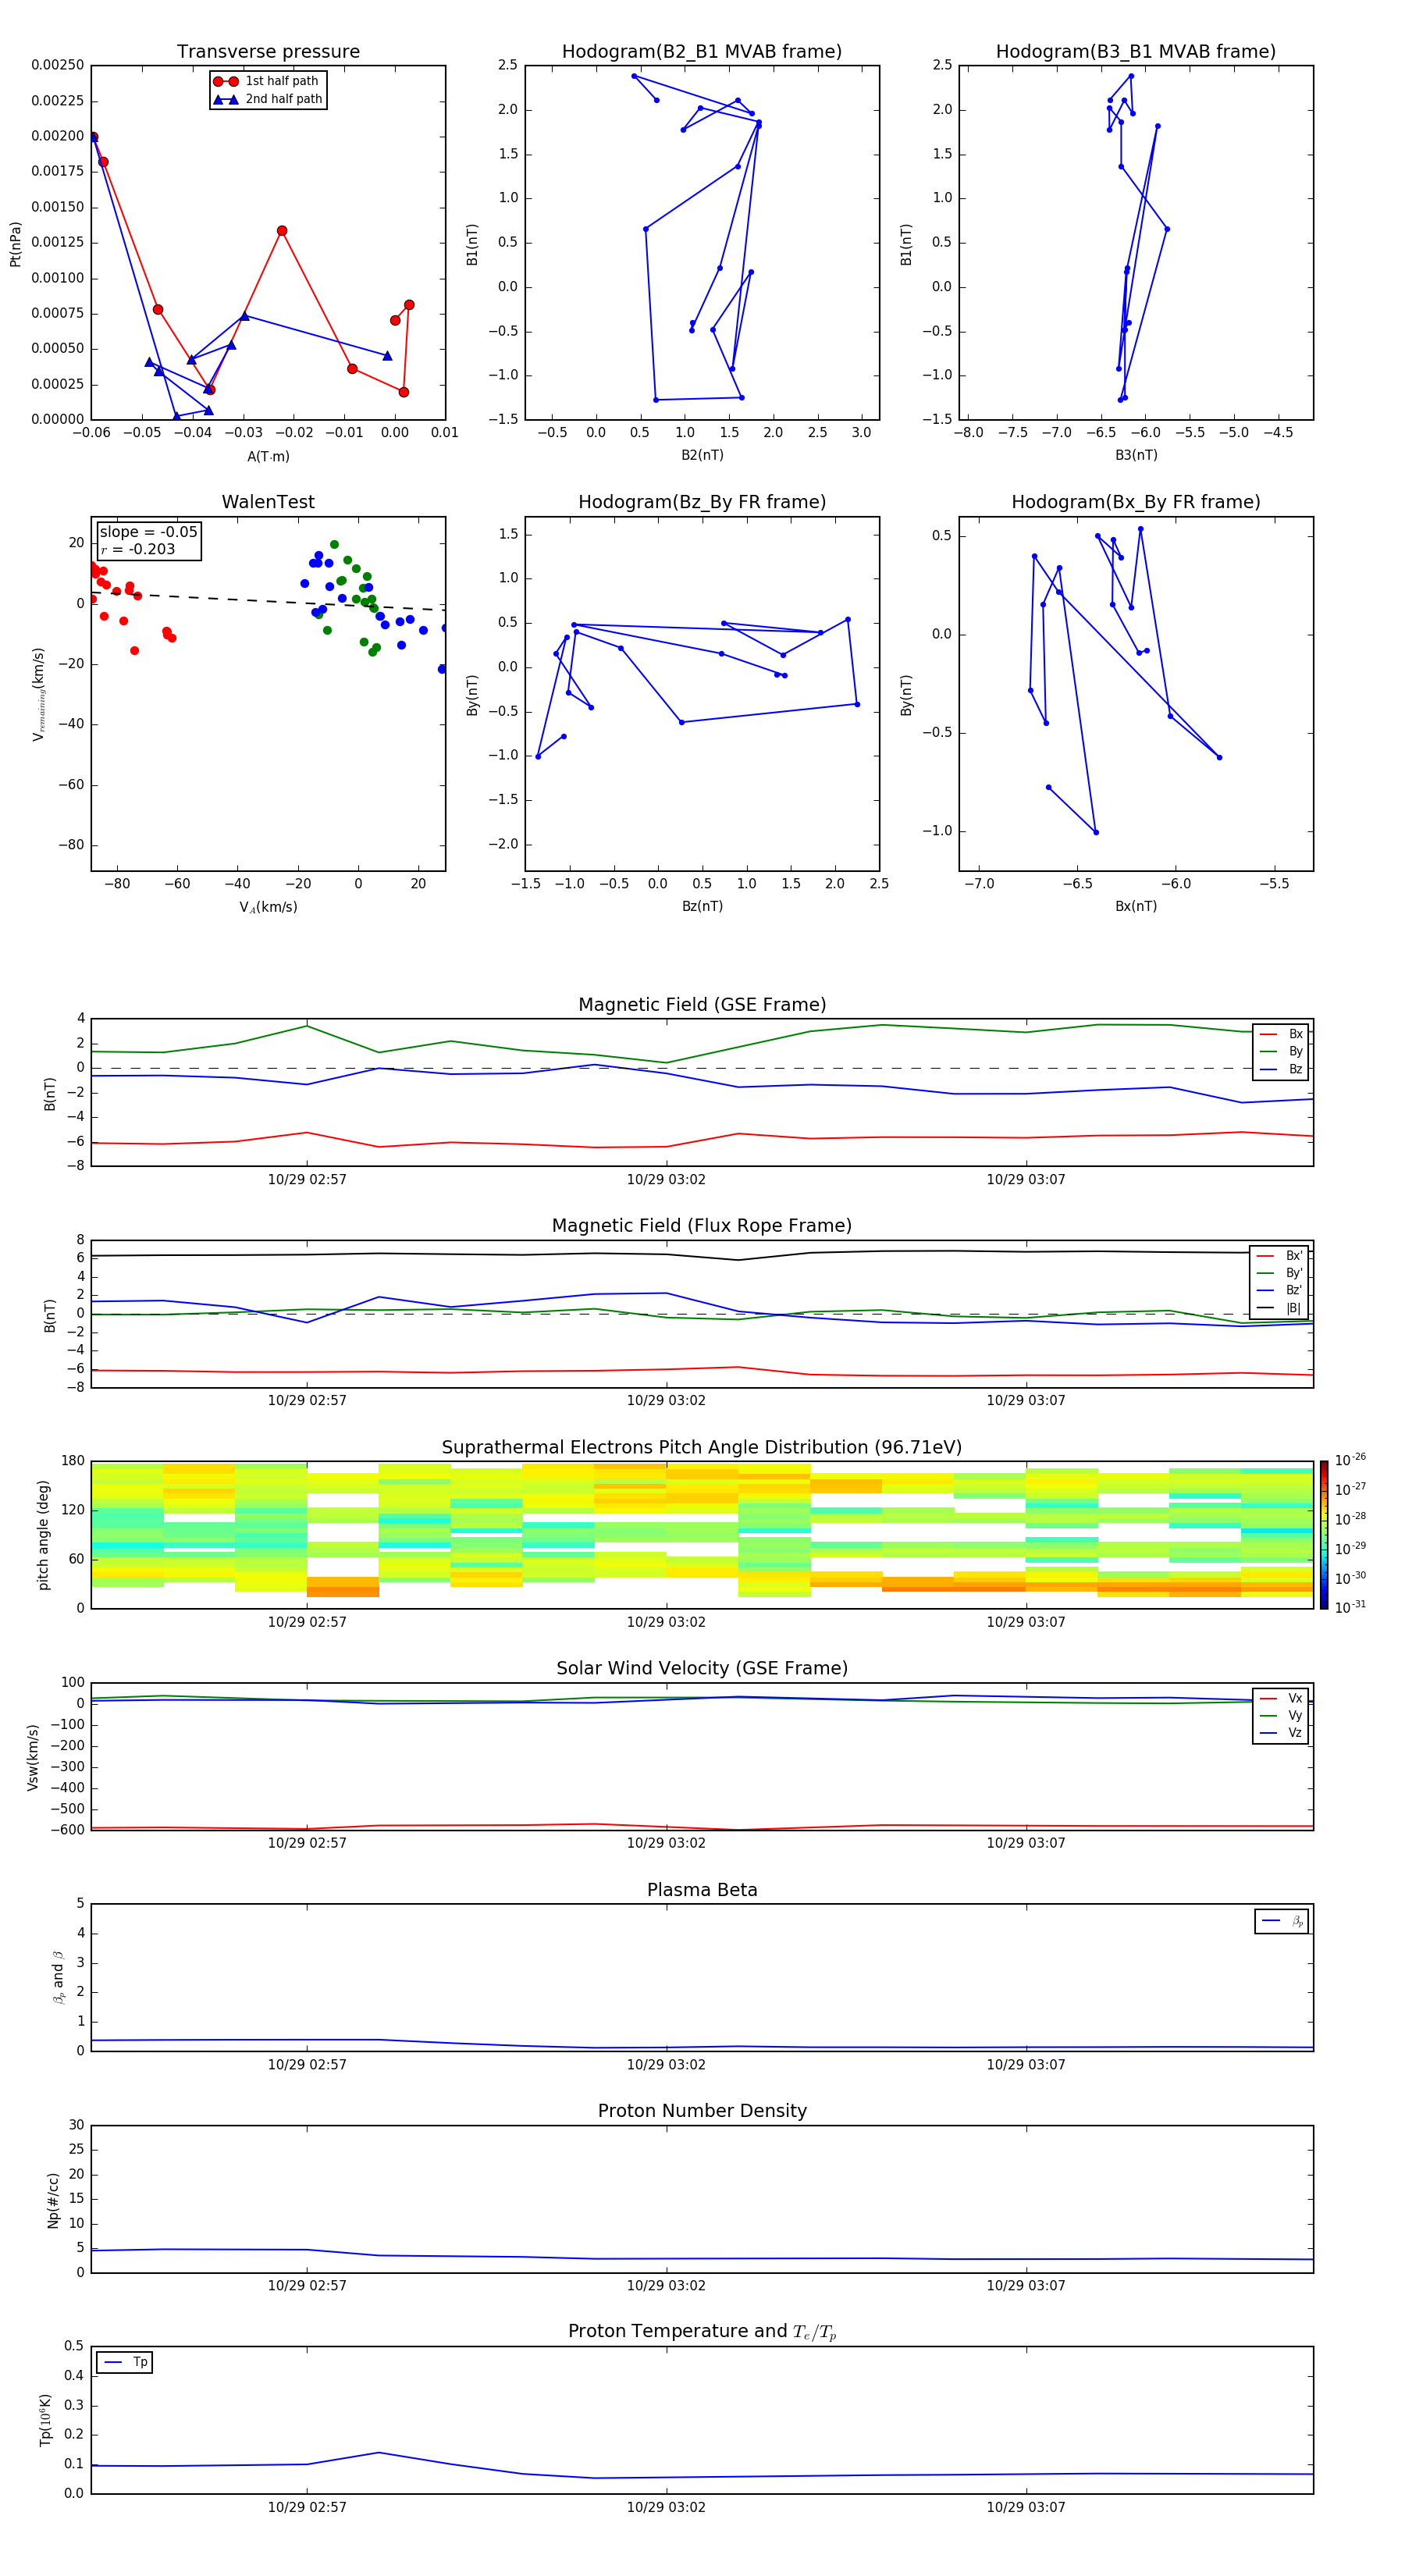This screenshot has width=1405, height=2576.
Task: Click the "Tp" legend entry
Action: [125, 2363]
